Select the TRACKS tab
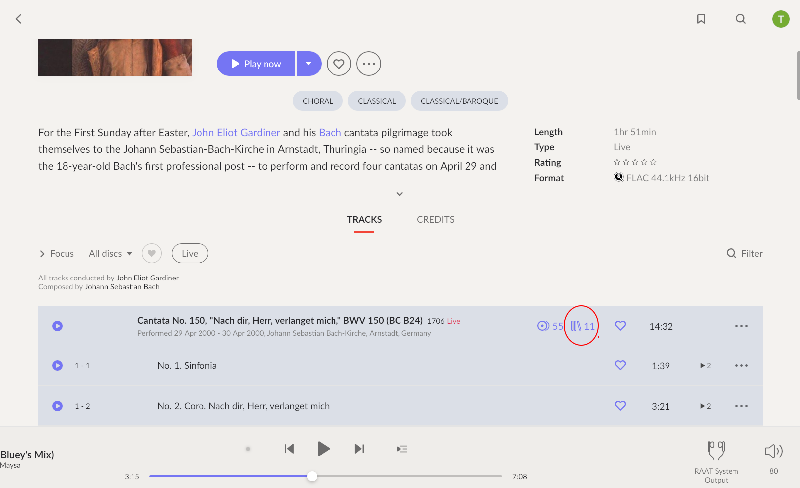Screen dimensions: 800x488 click(364, 219)
